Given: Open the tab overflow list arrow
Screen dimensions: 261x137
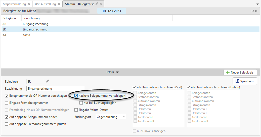Looking at the screenshot, I should tap(257, 4).
